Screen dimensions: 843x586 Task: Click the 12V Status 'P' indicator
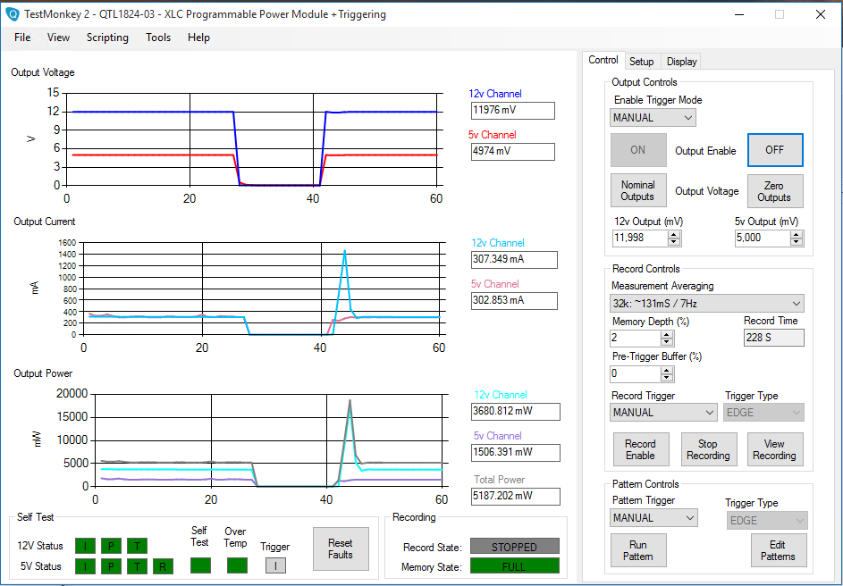(111, 546)
